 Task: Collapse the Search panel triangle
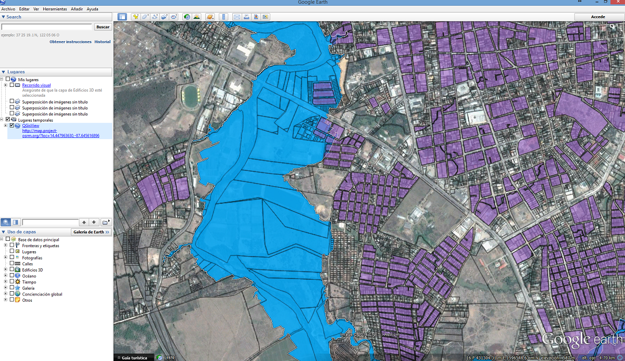pyautogui.click(x=3, y=17)
